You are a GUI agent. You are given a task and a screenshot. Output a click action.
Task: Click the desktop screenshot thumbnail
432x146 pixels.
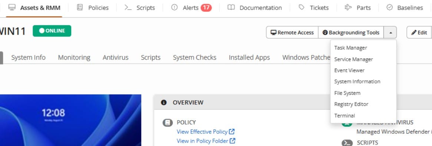[70, 120]
